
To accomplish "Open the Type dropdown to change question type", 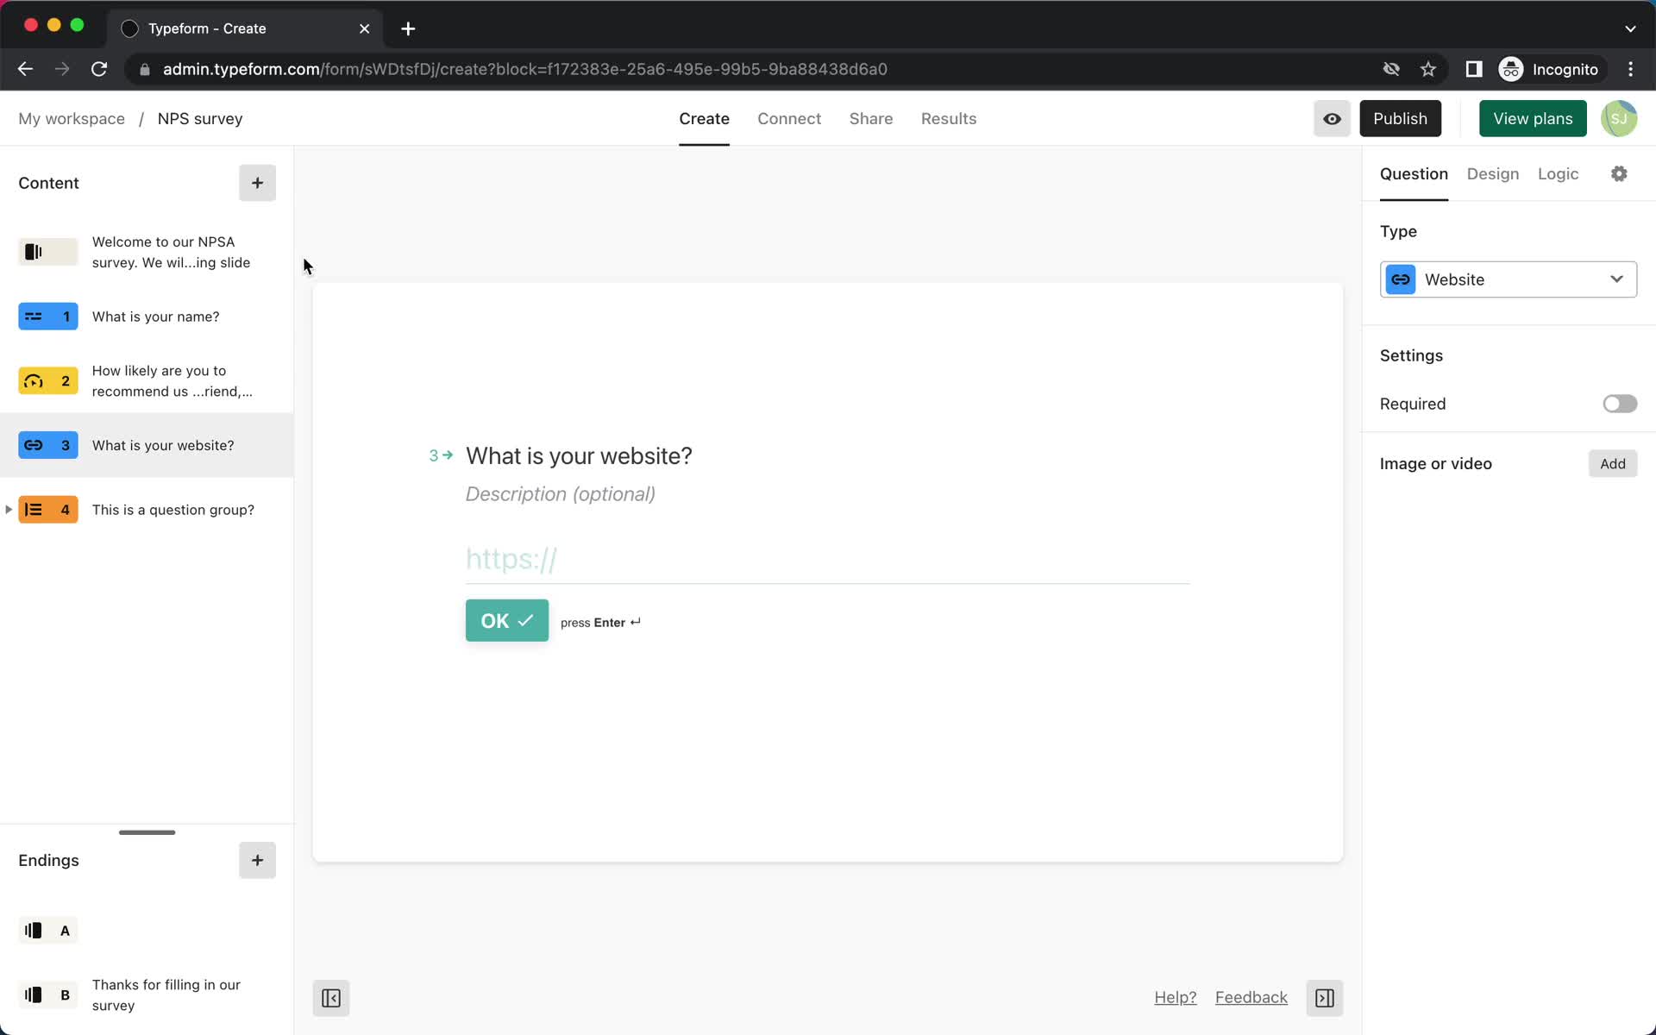I will (x=1509, y=279).
